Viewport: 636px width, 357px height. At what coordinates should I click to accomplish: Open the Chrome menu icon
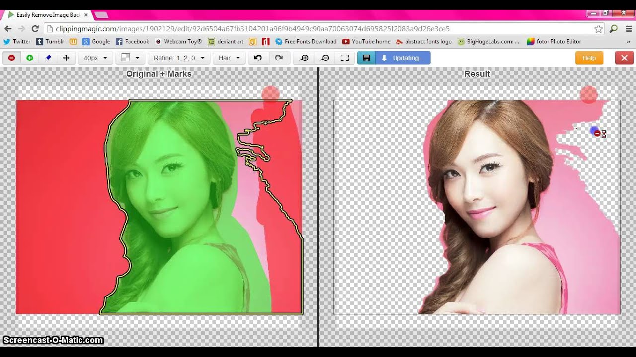click(x=629, y=29)
